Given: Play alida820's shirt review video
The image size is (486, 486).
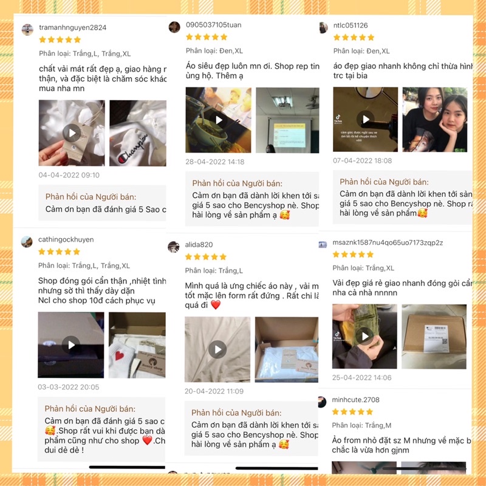Looking at the screenshot, I should 217,349.
